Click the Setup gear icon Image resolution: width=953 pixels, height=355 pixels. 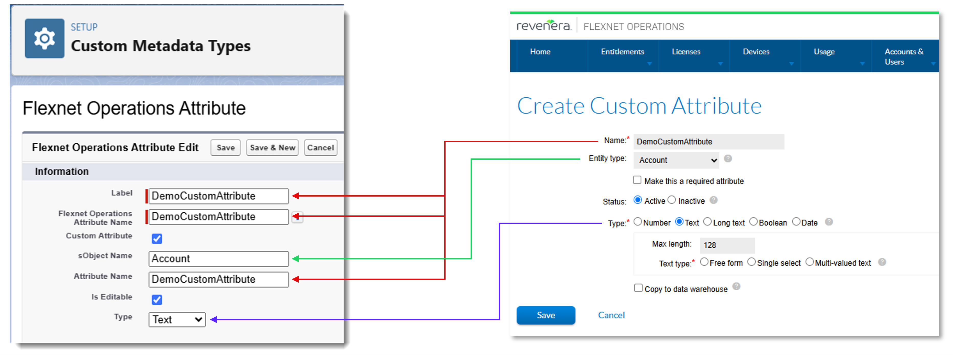pos(45,38)
